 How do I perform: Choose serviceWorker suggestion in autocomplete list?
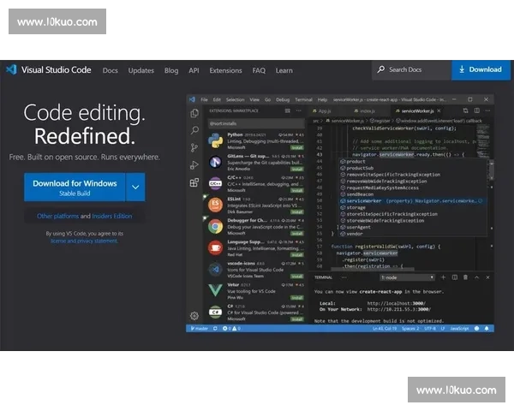(412, 201)
